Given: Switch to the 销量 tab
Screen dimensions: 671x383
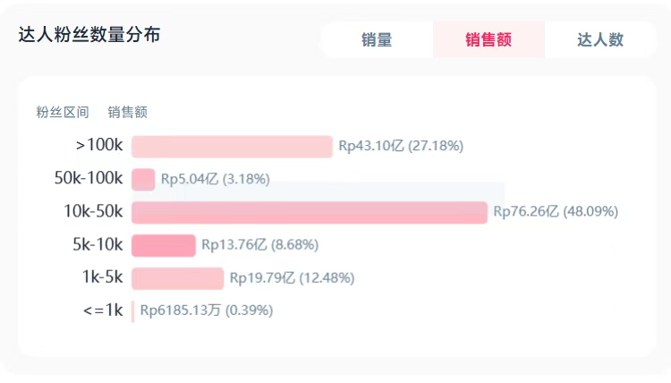Looking at the screenshot, I should [377, 40].
